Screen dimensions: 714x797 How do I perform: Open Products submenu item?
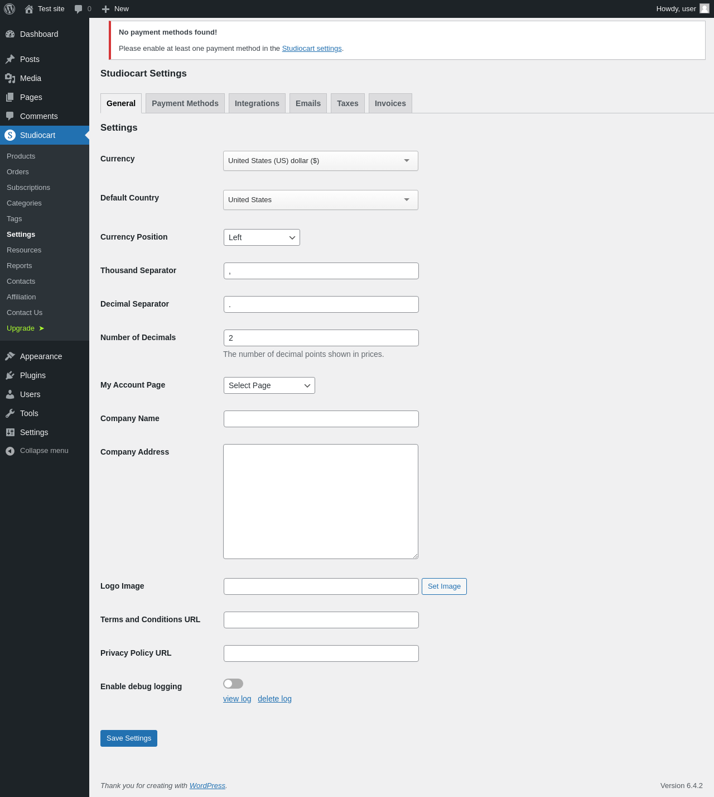pos(45,156)
